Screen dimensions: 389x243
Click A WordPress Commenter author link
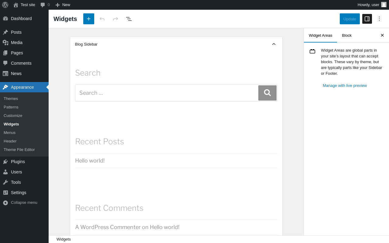(x=108, y=227)
